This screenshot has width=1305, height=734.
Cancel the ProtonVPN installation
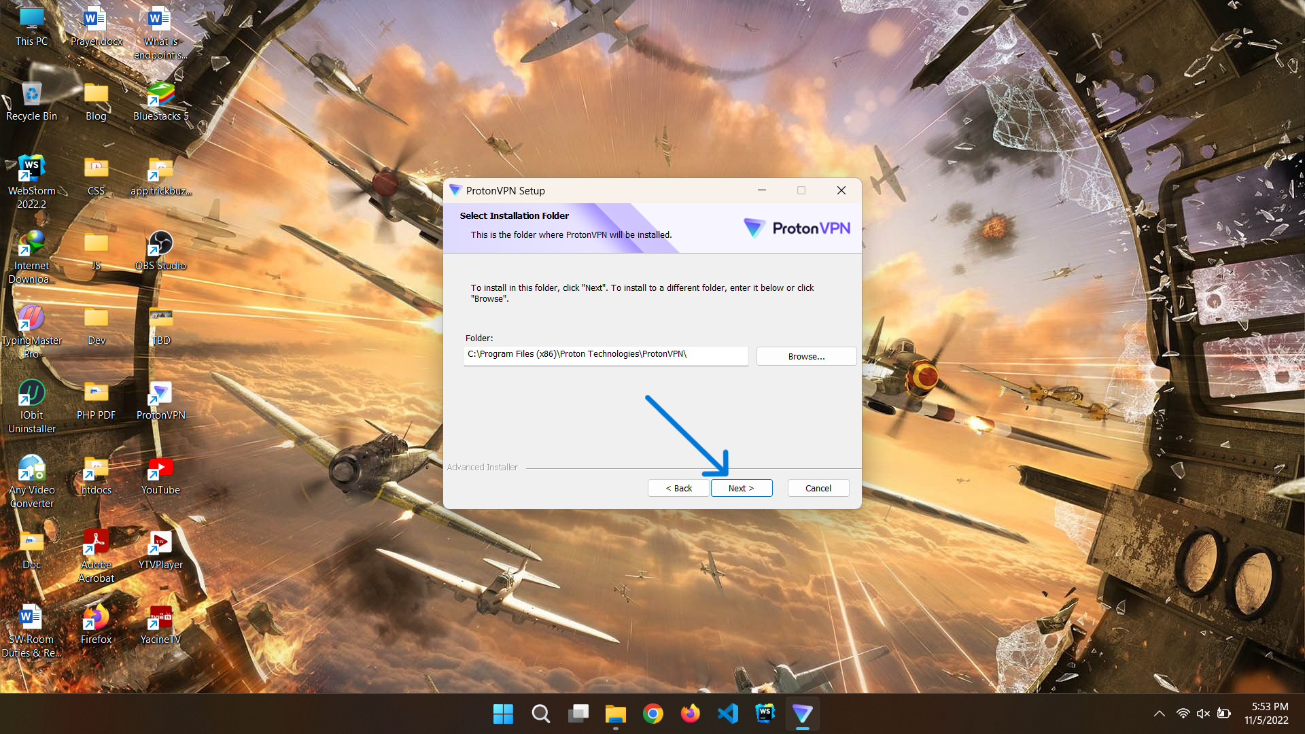818,488
